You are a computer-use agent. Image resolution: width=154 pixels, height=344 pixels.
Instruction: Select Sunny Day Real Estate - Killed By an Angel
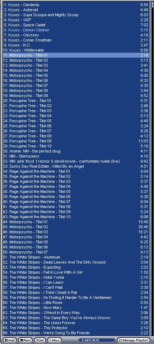coord(76,166)
